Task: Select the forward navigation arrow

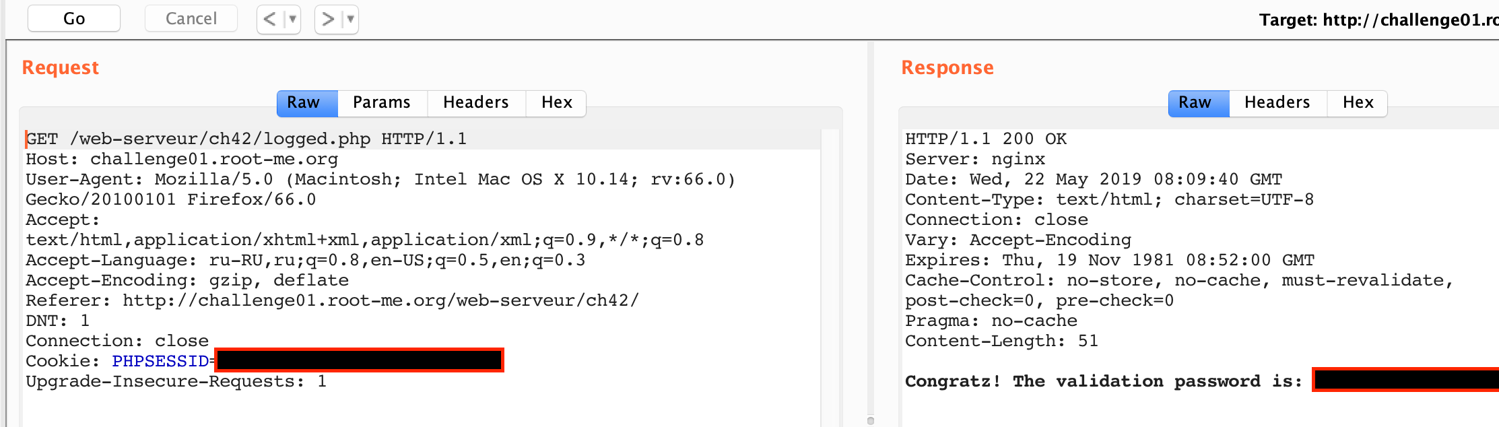Action: coord(327,19)
